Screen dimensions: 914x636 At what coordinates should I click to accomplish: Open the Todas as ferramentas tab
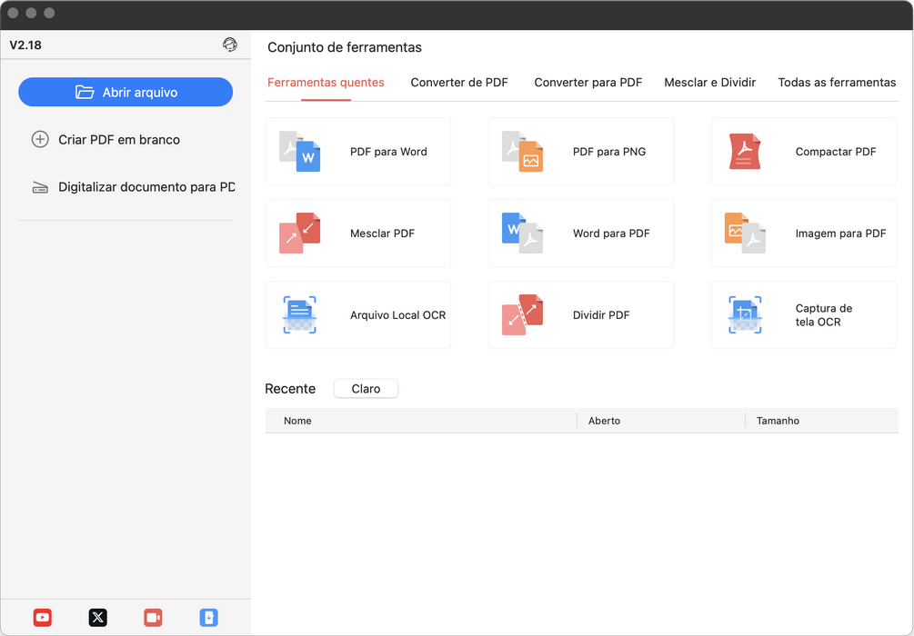(x=837, y=82)
